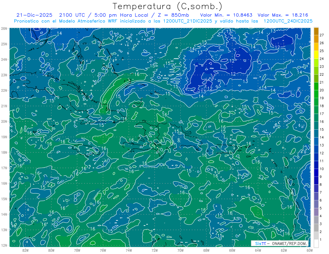The image size is (329, 254).
Task: Click the 7 label on the color scale
Action: 321,192
